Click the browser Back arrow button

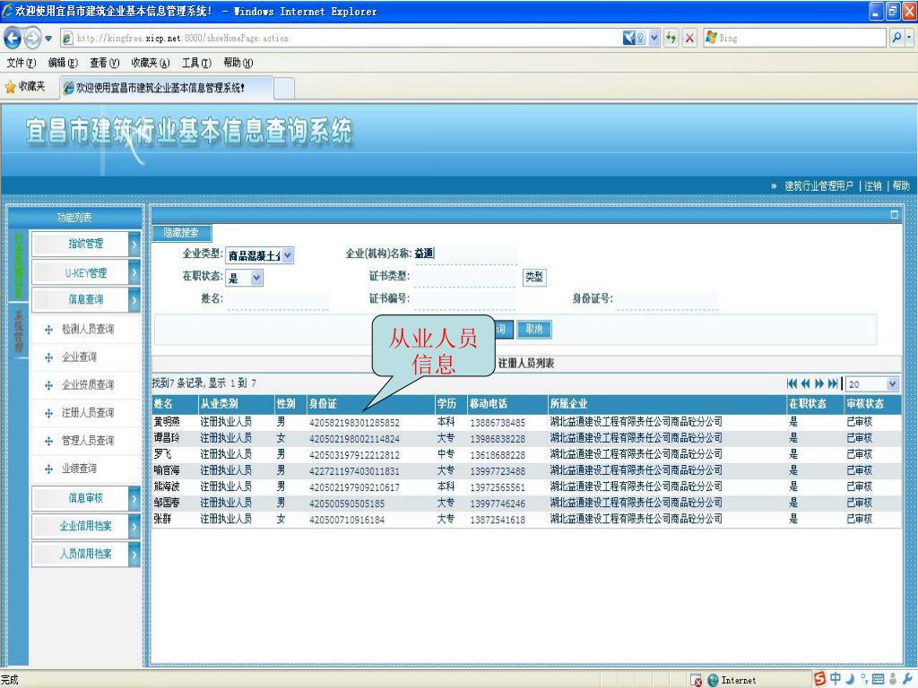(13, 39)
